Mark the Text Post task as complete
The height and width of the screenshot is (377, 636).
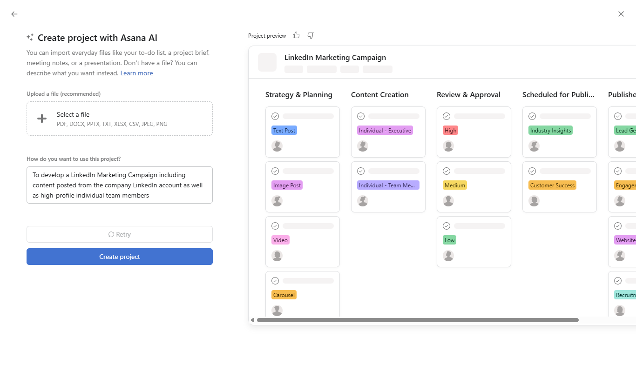tap(275, 116)
